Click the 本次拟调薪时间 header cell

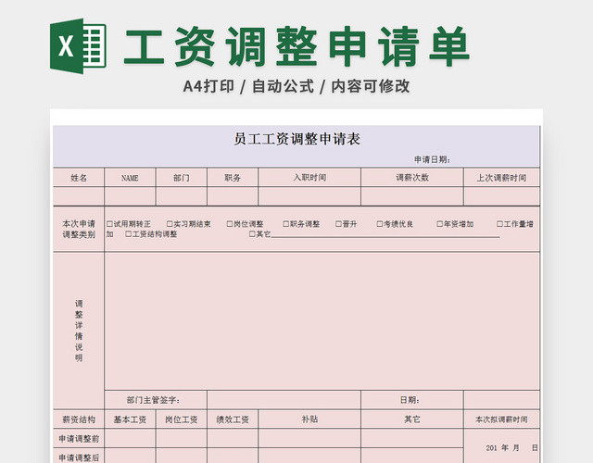tap(501, 419)
